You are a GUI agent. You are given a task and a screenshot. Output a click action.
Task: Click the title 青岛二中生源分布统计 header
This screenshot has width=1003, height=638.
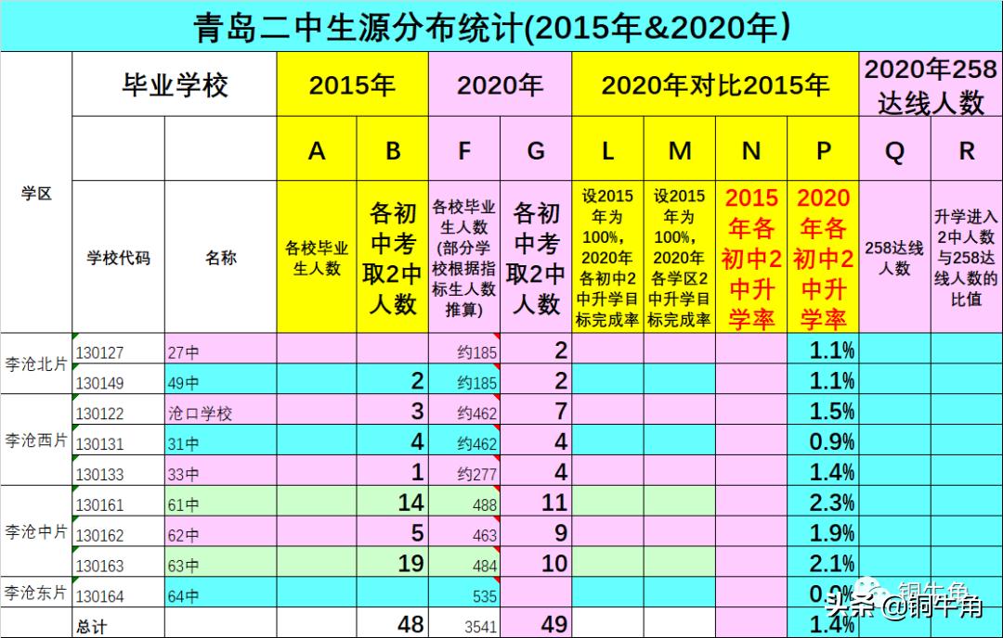tap(492, 26)
